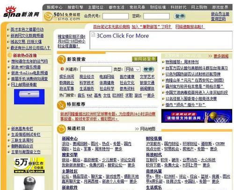Click the round icon beside 特别推荐
The height and width of the screenshot is (190, 234).
[61, 105]
